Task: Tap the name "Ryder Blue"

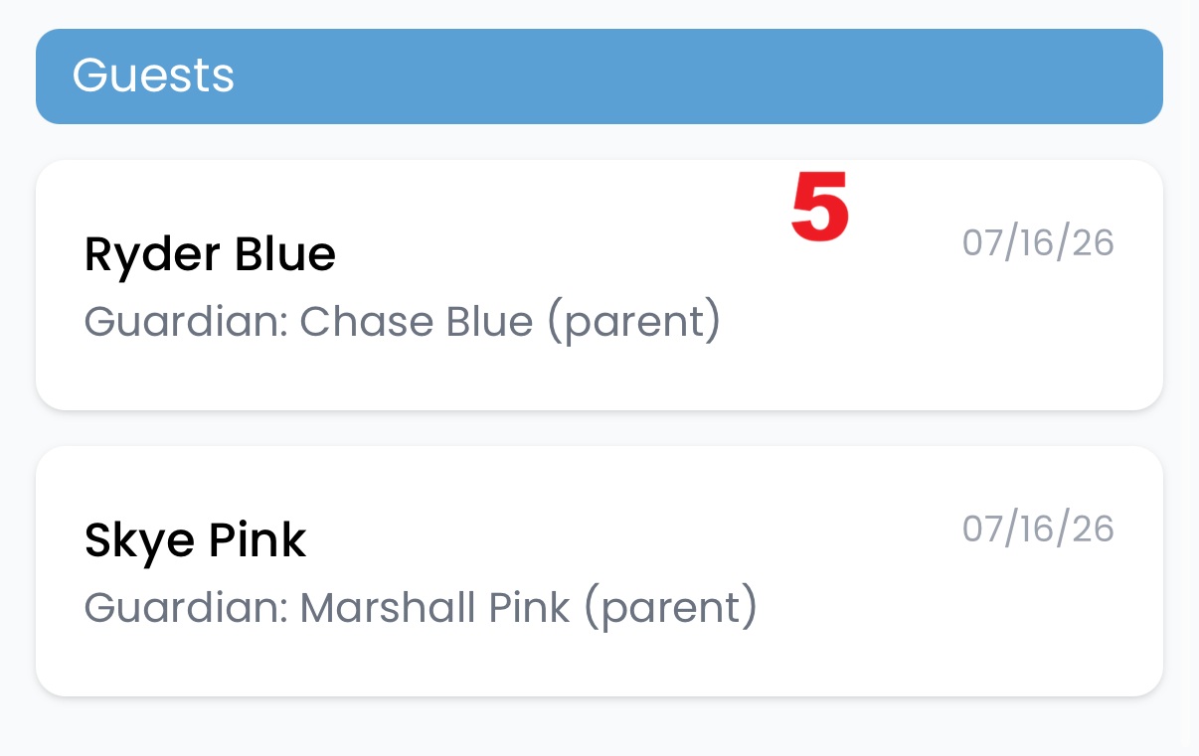Action: [210, 255]
